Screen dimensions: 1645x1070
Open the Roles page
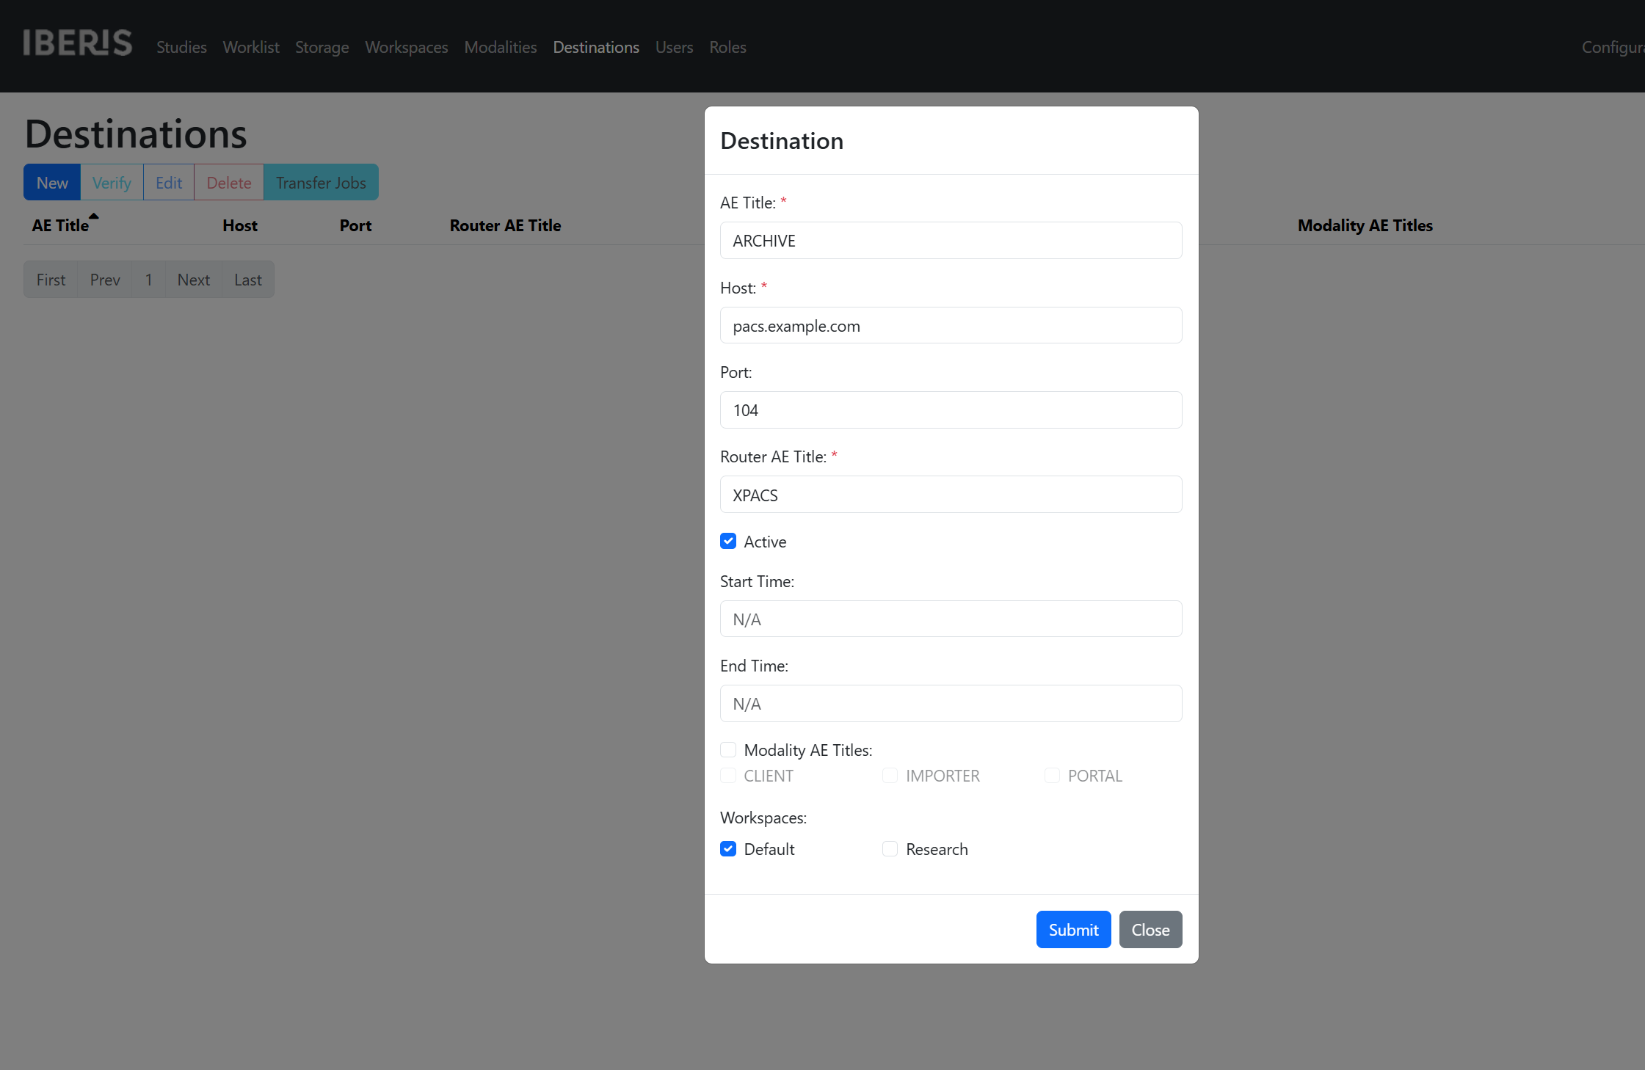(727, 47)
